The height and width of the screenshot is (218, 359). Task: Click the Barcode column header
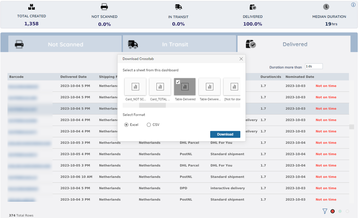(x=16, y=77)
